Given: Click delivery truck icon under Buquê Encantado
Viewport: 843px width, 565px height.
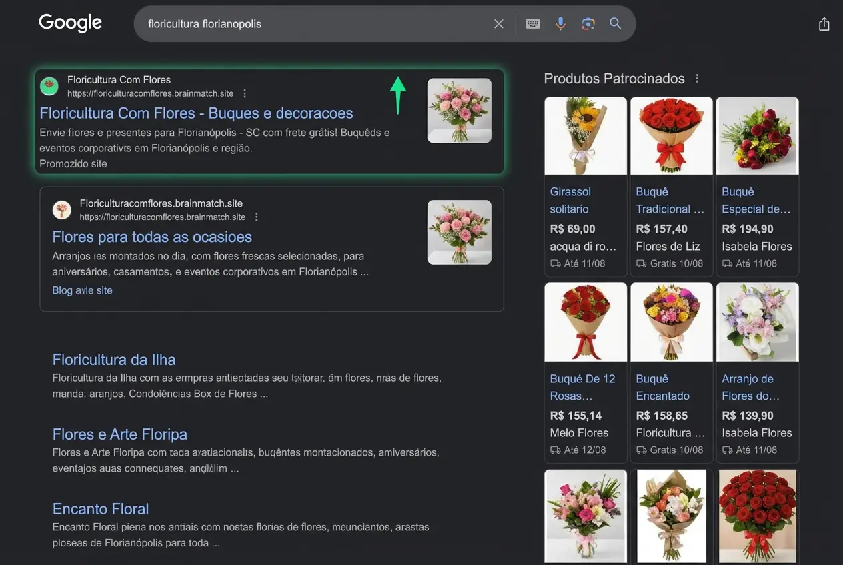Looking at the screenshot, I should (641, 450).
